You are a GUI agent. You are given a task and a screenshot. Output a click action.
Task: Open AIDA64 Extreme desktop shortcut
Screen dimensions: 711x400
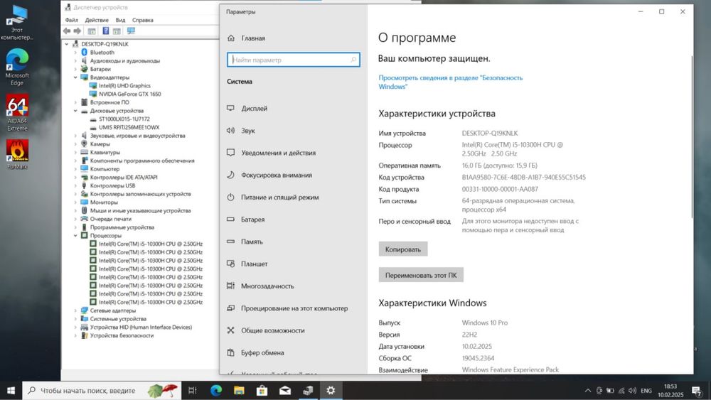click(x=17, y=112)
